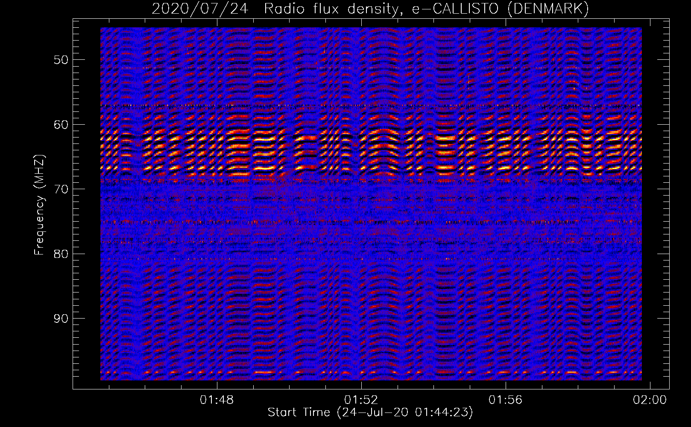
Task: Click the 'Start Time (24-Jul-20 01:44:23)' label
Action: tap(370, 412)
